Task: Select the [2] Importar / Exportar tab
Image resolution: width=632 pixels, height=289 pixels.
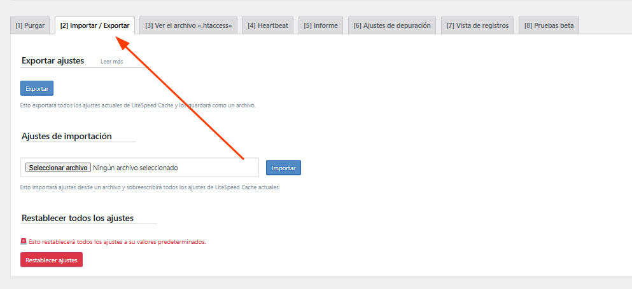Action: coord(95,25)
